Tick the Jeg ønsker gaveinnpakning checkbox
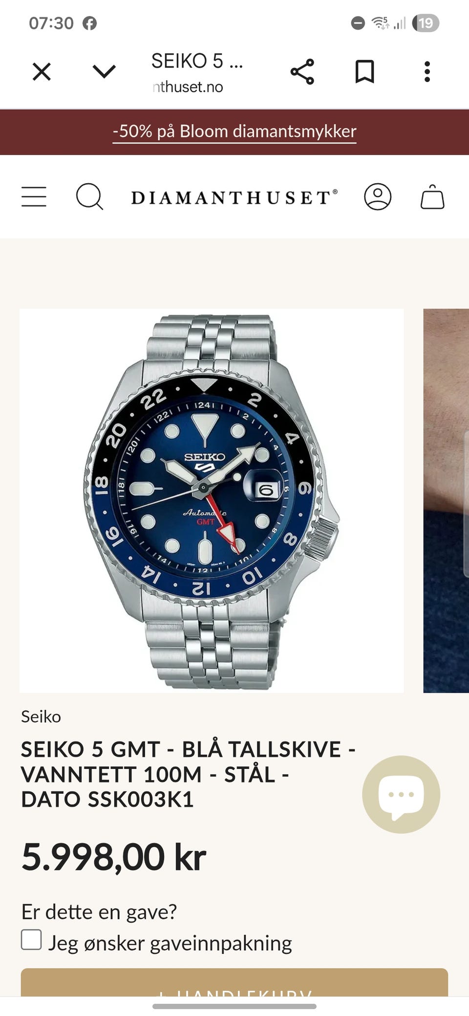 [x=31, y=939]
